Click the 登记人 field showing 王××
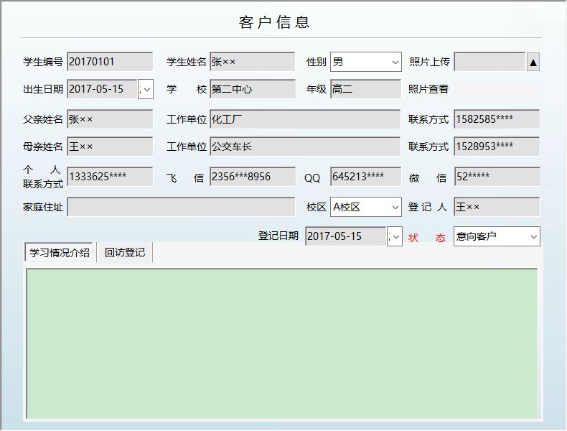This screenshot has height=431, width=567. [x=497, y=207]
